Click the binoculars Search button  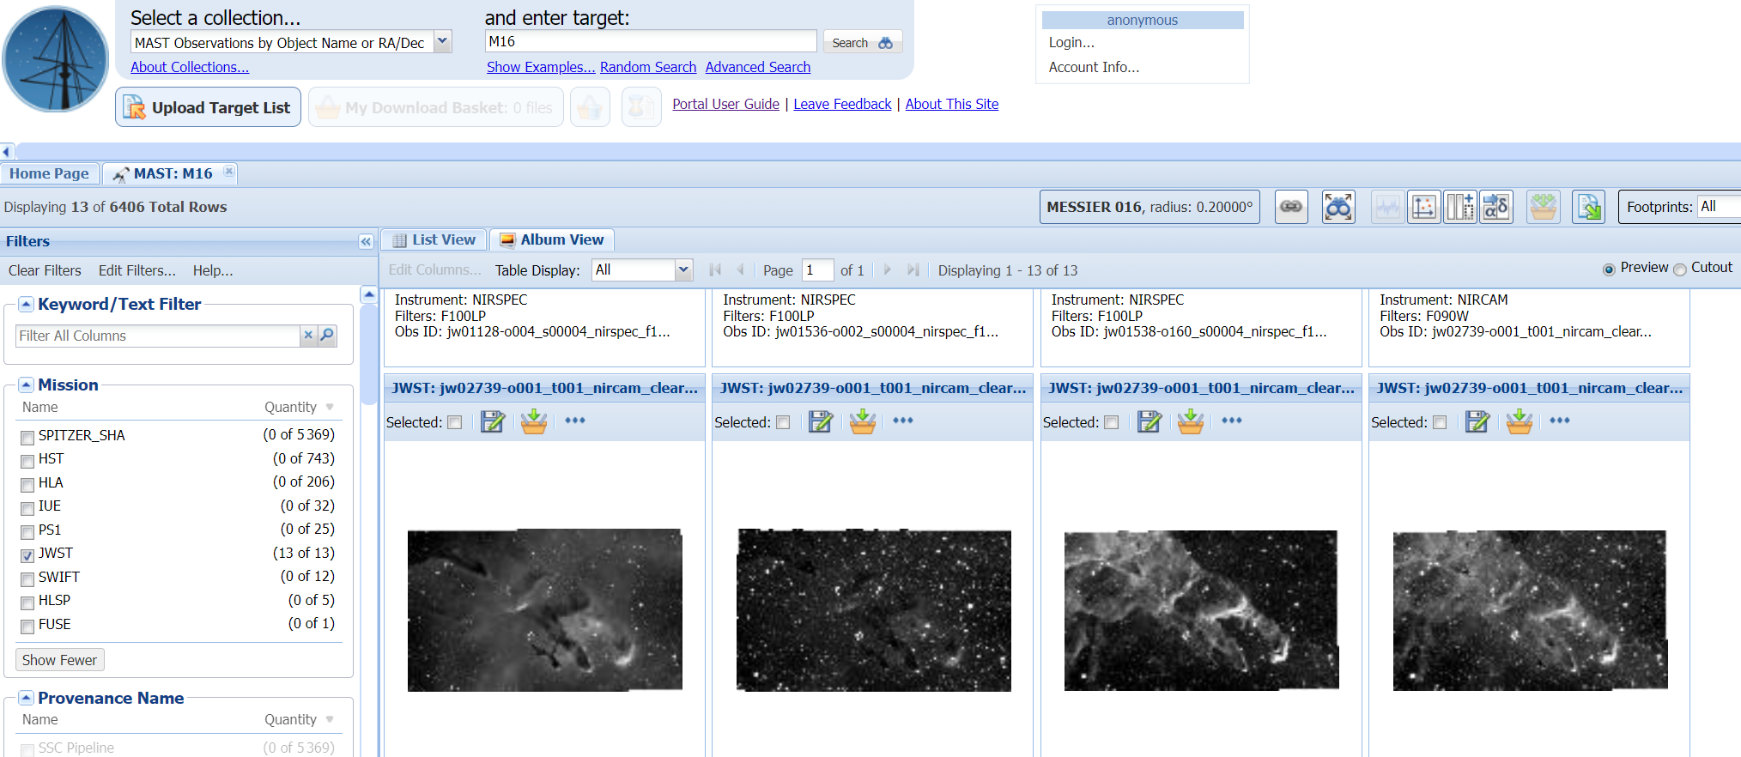(x=862, y=42)
